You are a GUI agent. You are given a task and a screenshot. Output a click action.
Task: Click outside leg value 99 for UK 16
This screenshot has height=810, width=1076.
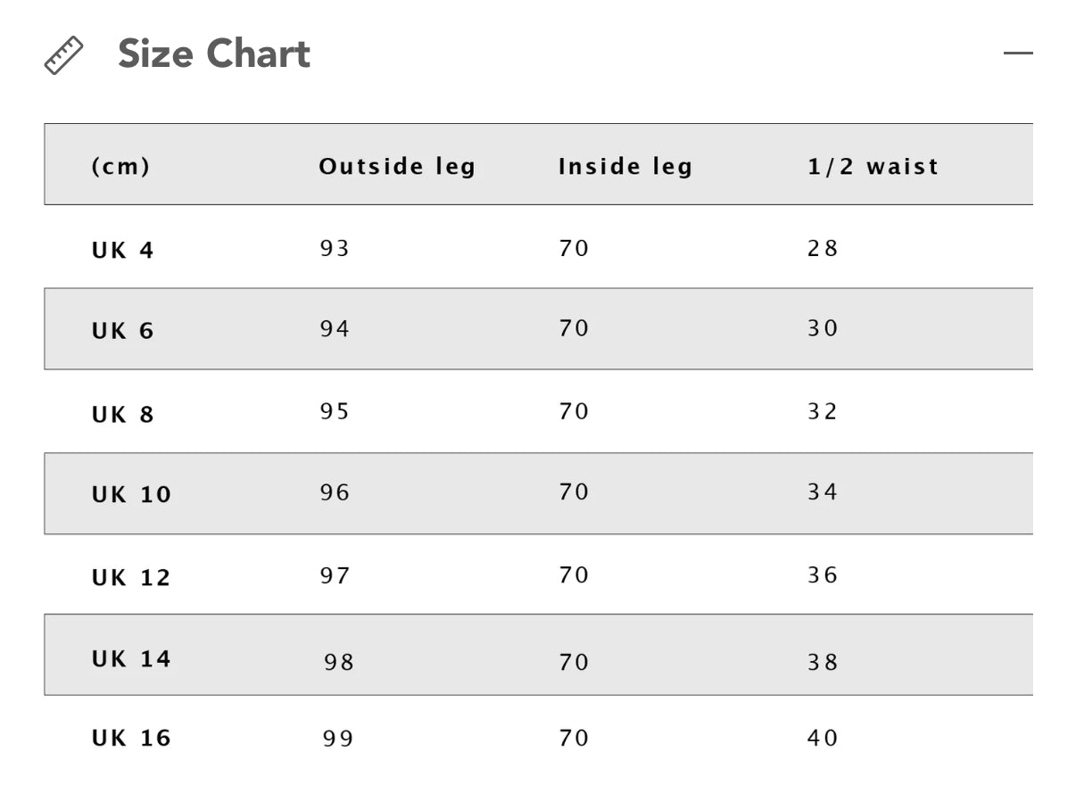338,739
